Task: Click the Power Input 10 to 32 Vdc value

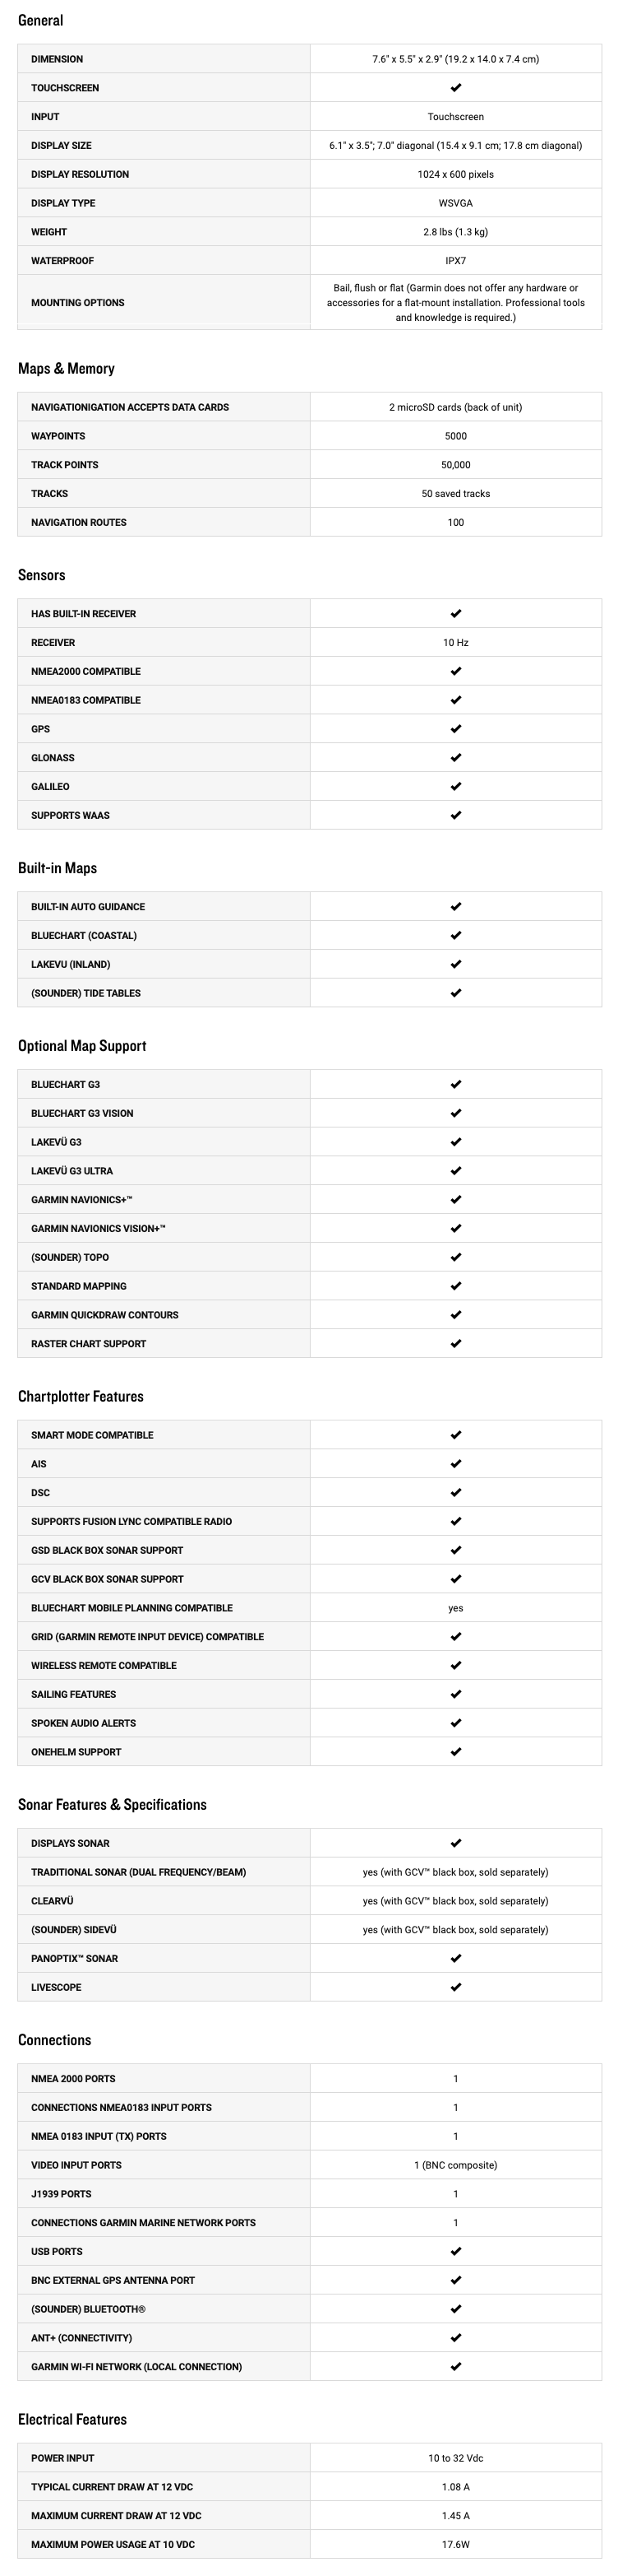Action: tap(455, 2458)
